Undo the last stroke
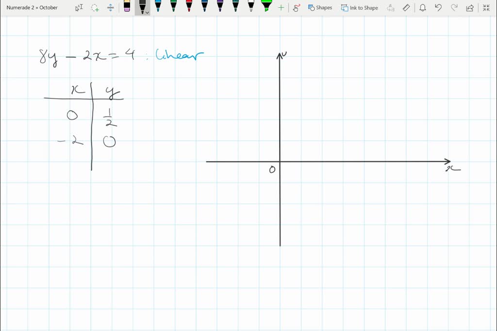This screenshot has width=497, height=331. tap(438, 7)
